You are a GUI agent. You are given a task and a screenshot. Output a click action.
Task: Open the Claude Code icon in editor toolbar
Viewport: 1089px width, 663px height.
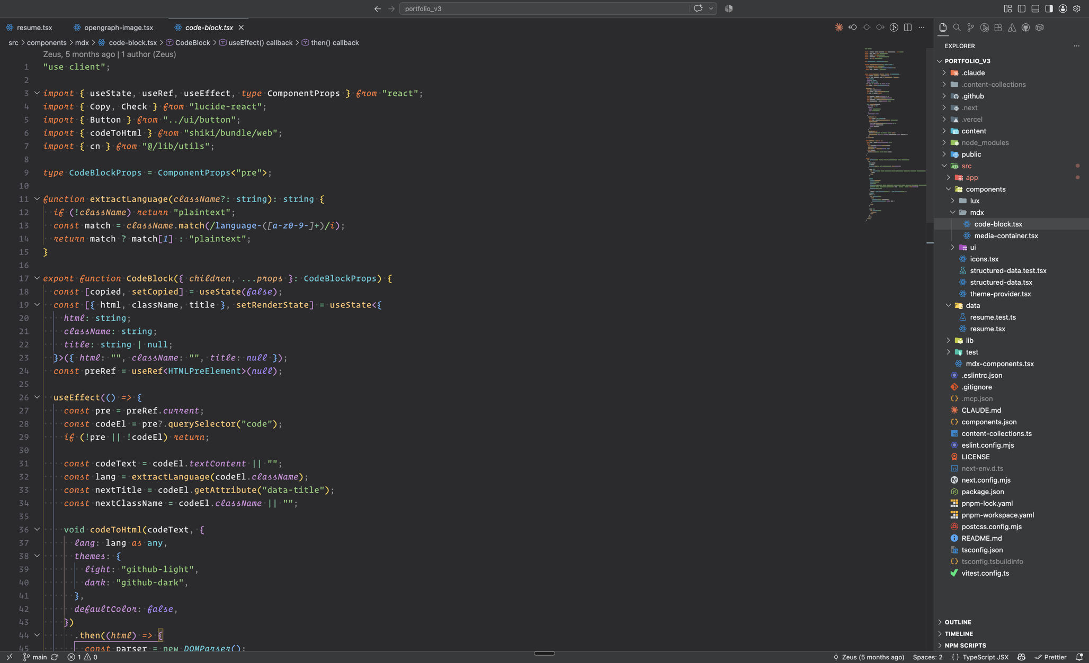[839, 28]
